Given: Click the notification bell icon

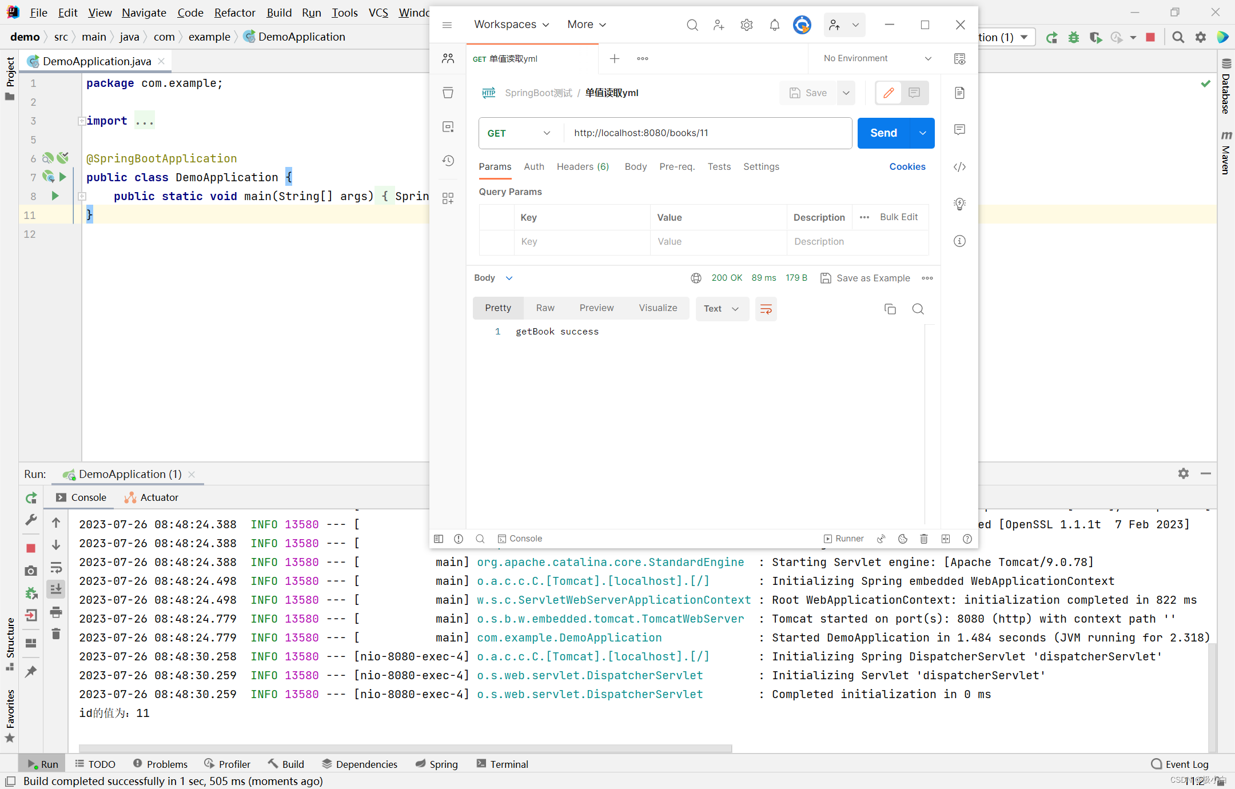Looking at the screenshot, I should tap(775, 24).
